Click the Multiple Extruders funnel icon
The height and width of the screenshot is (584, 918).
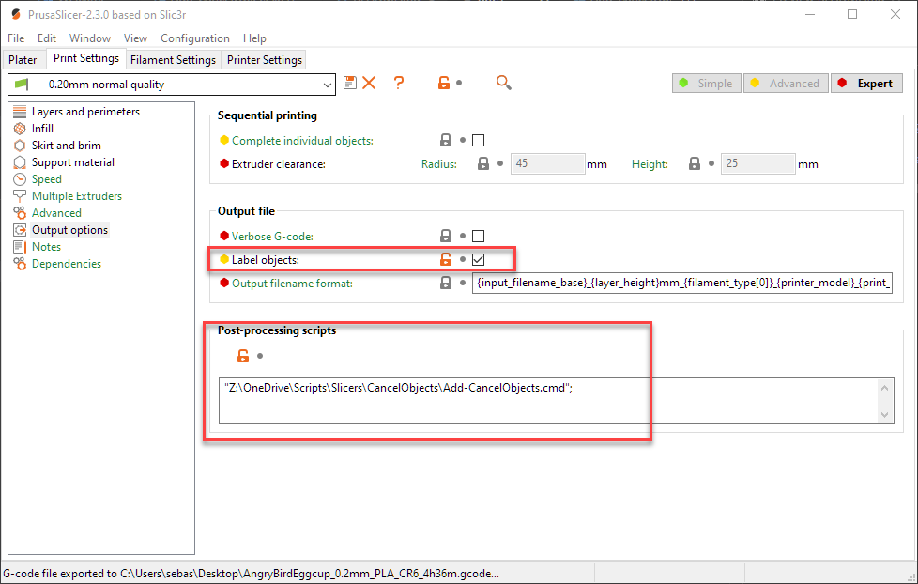[20, 196]
